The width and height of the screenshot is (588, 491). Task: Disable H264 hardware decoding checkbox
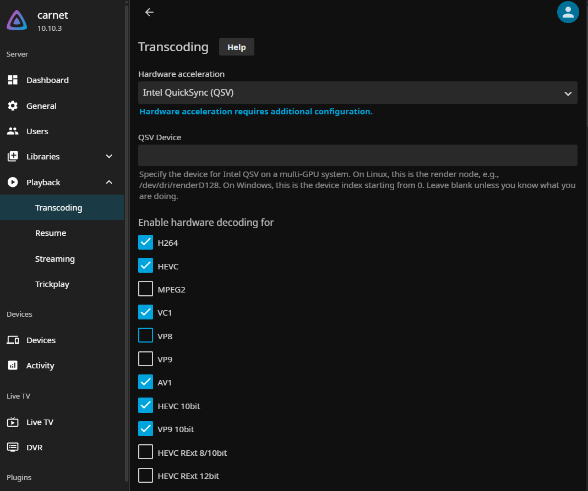(x=145, y=242)
